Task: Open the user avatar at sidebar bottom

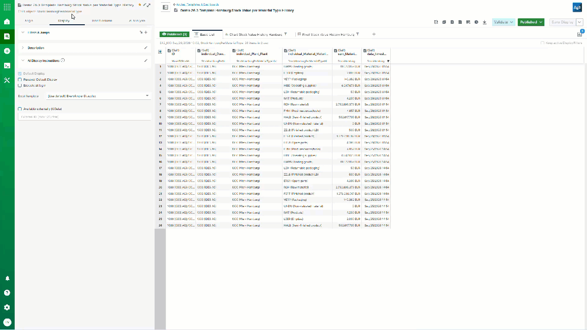Action: click(x=7, y=322)
